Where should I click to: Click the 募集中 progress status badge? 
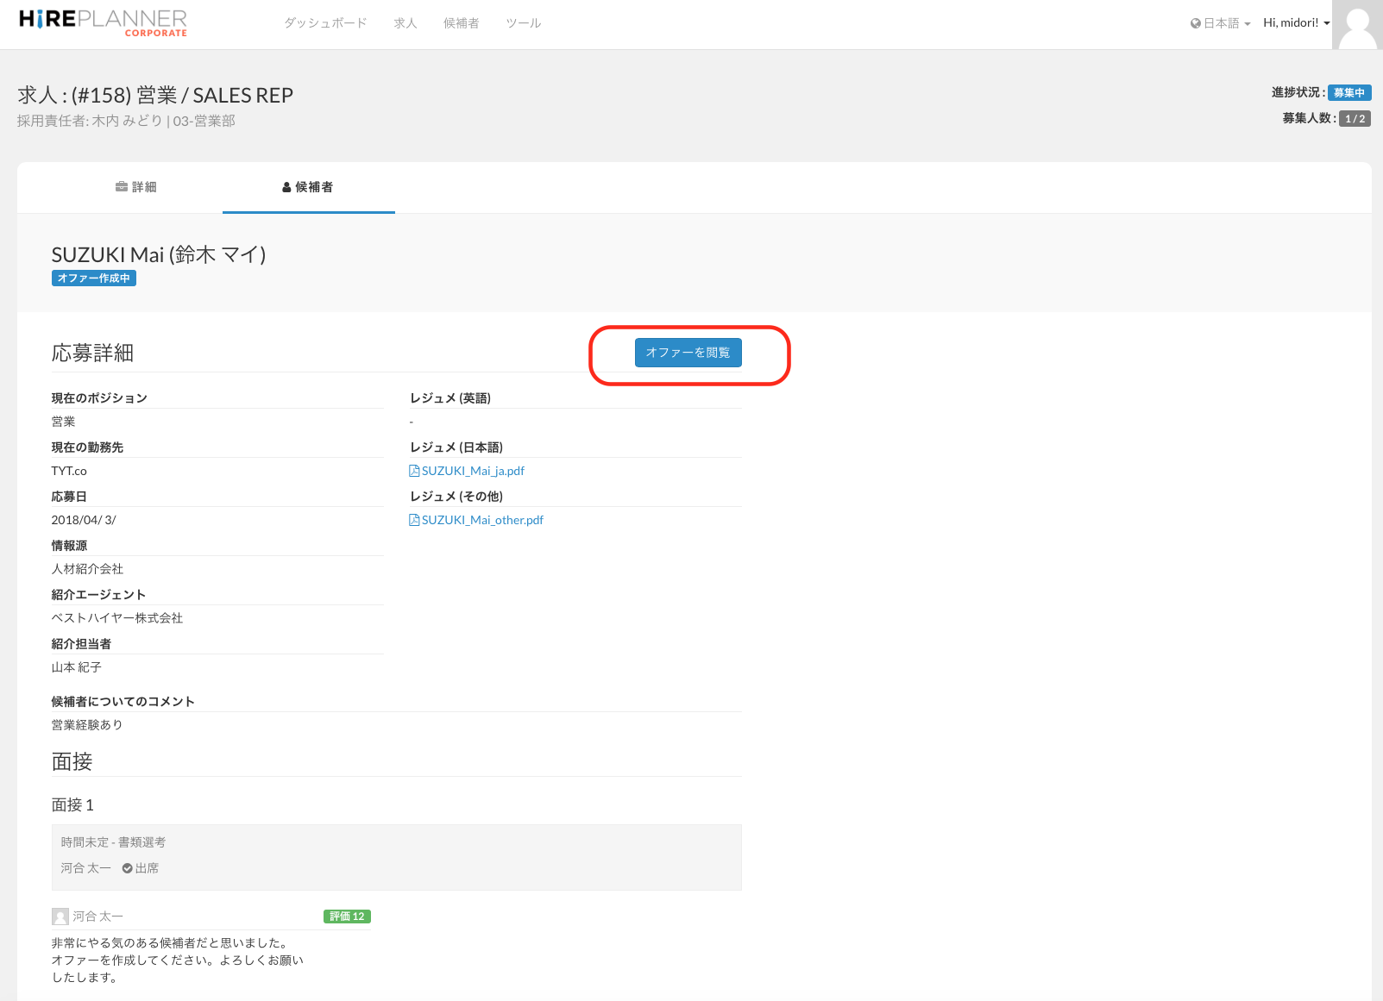point(1348,93)
